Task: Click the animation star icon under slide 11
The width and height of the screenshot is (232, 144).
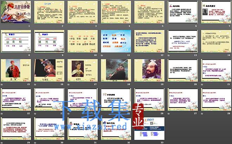Action: tap(102, 55)
